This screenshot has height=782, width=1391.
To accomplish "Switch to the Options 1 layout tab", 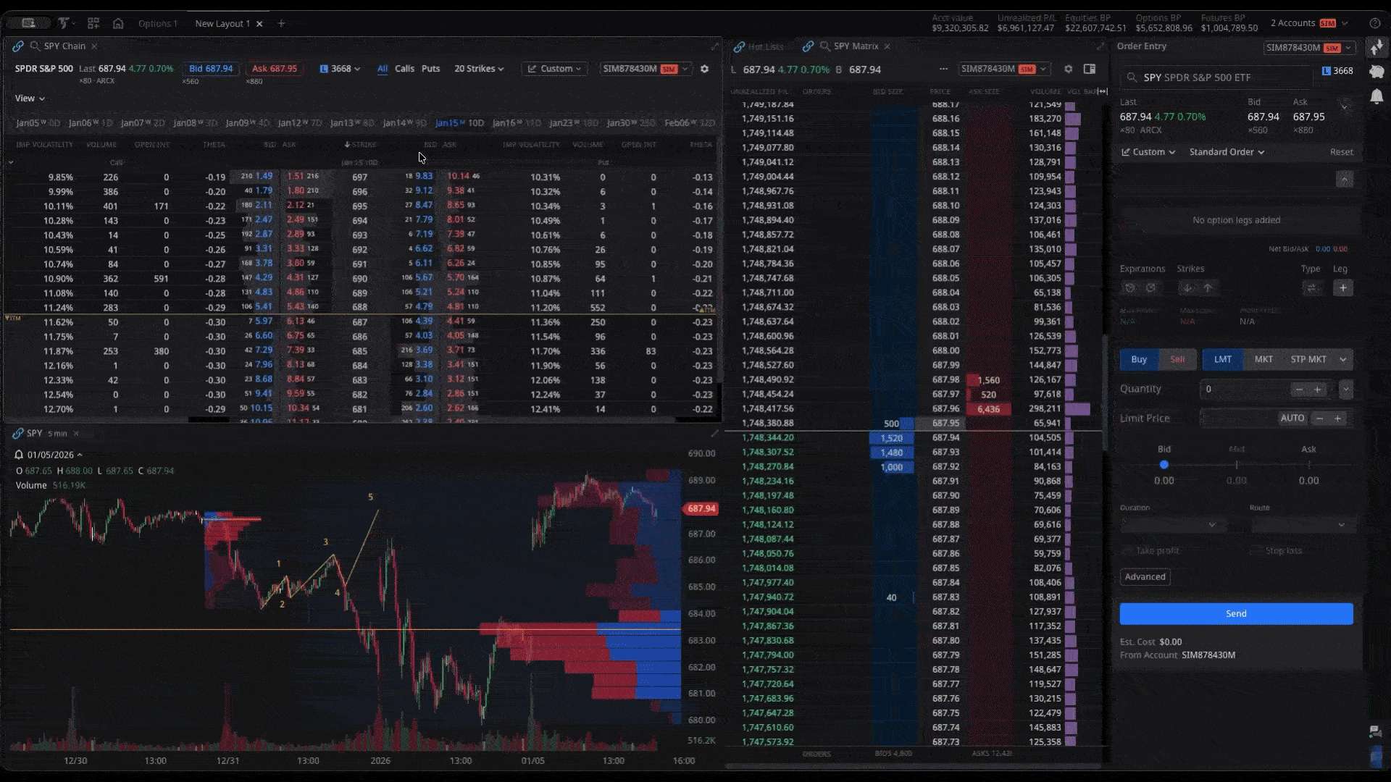I will [x=157, y=24].
